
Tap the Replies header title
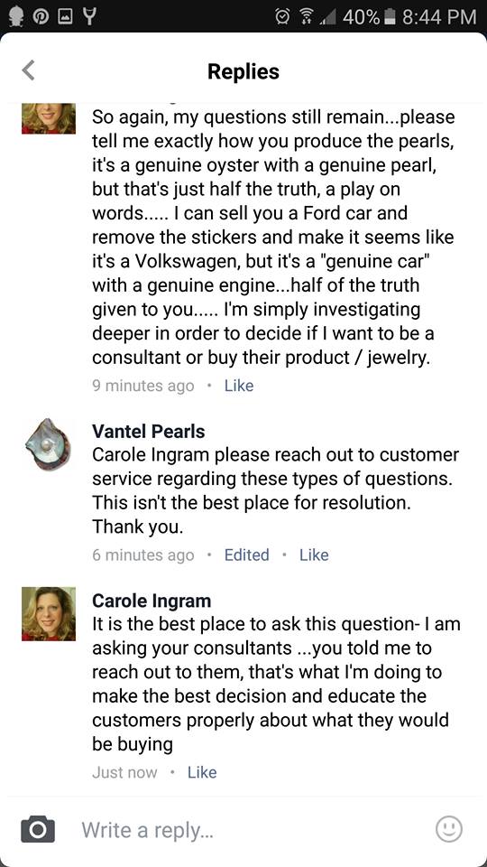click(243, 71)
